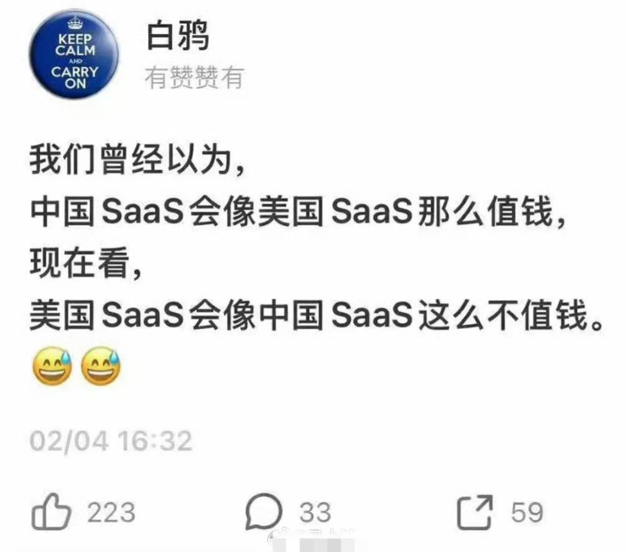
Task: Open the Keep Calm profile avatar
Action: point(75,53)
